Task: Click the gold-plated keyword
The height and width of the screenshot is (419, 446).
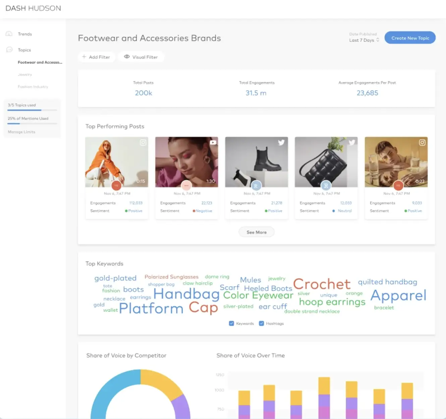Action: (115, 278)
